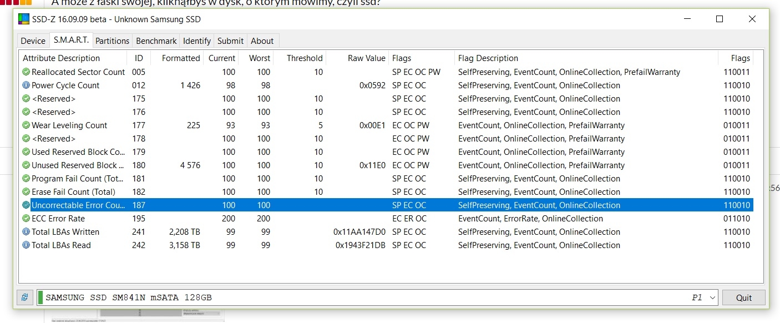Image resolution: width=780 pixels, height=323 pixels.
Task: Select the Power Cycle Count row text
Action: click(65, 85)
